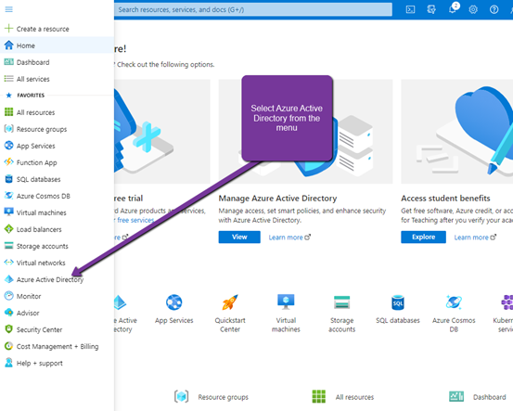Open Cloud Shell from the top bar
513x411 pixels.
pos(410,9)
